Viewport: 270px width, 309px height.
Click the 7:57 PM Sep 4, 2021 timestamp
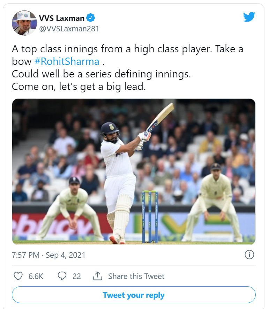point(48,255)
